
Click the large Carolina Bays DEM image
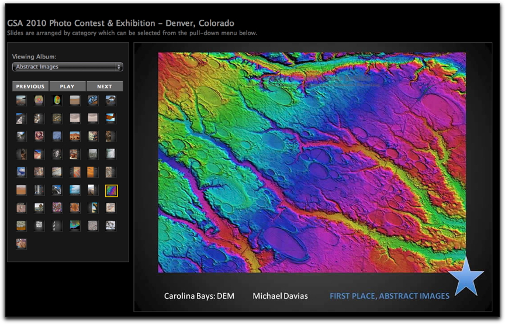312,162
